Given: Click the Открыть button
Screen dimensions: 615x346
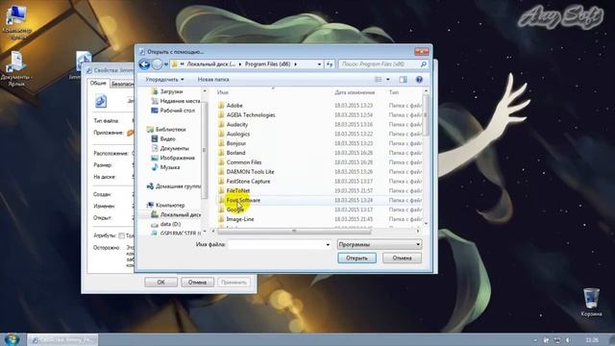Looking at the screenshot, I should [x=357, y=258].
